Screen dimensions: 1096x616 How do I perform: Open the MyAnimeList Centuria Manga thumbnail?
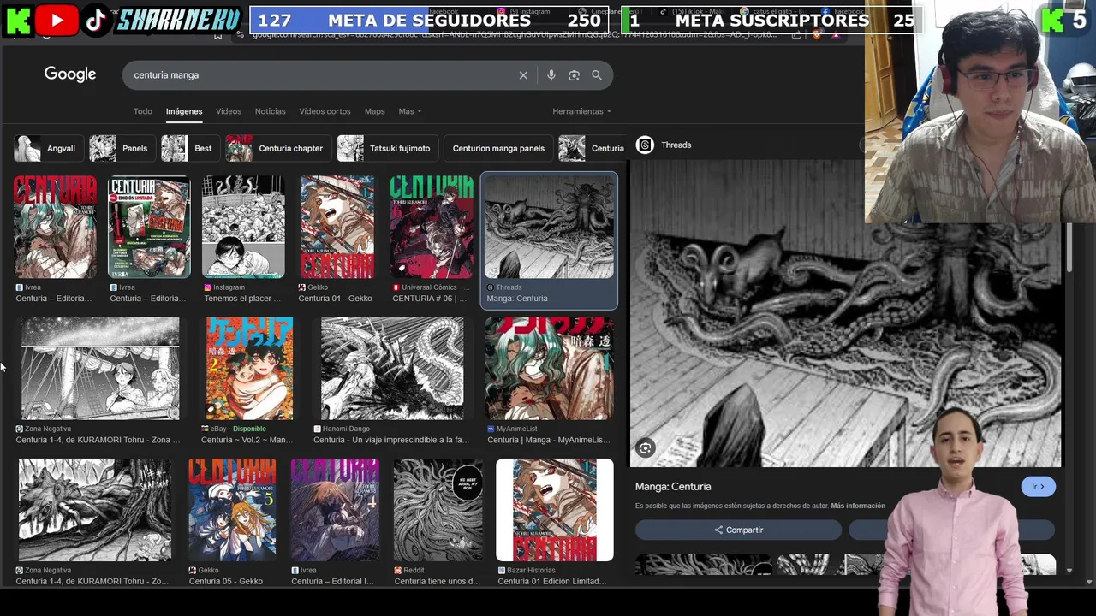(x=549, y=369)
